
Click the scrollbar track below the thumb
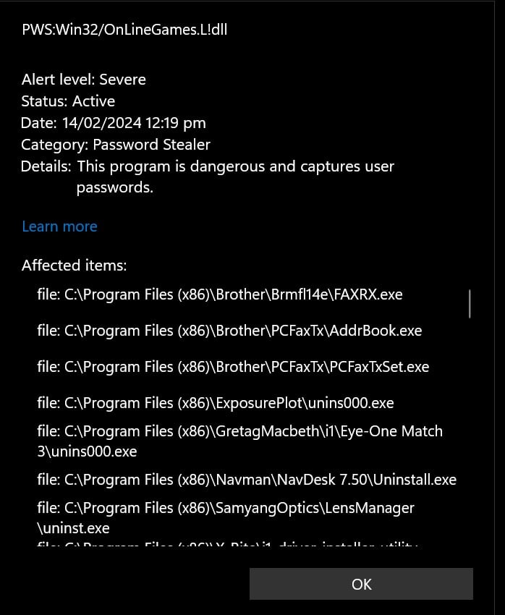tap(470, 431)
